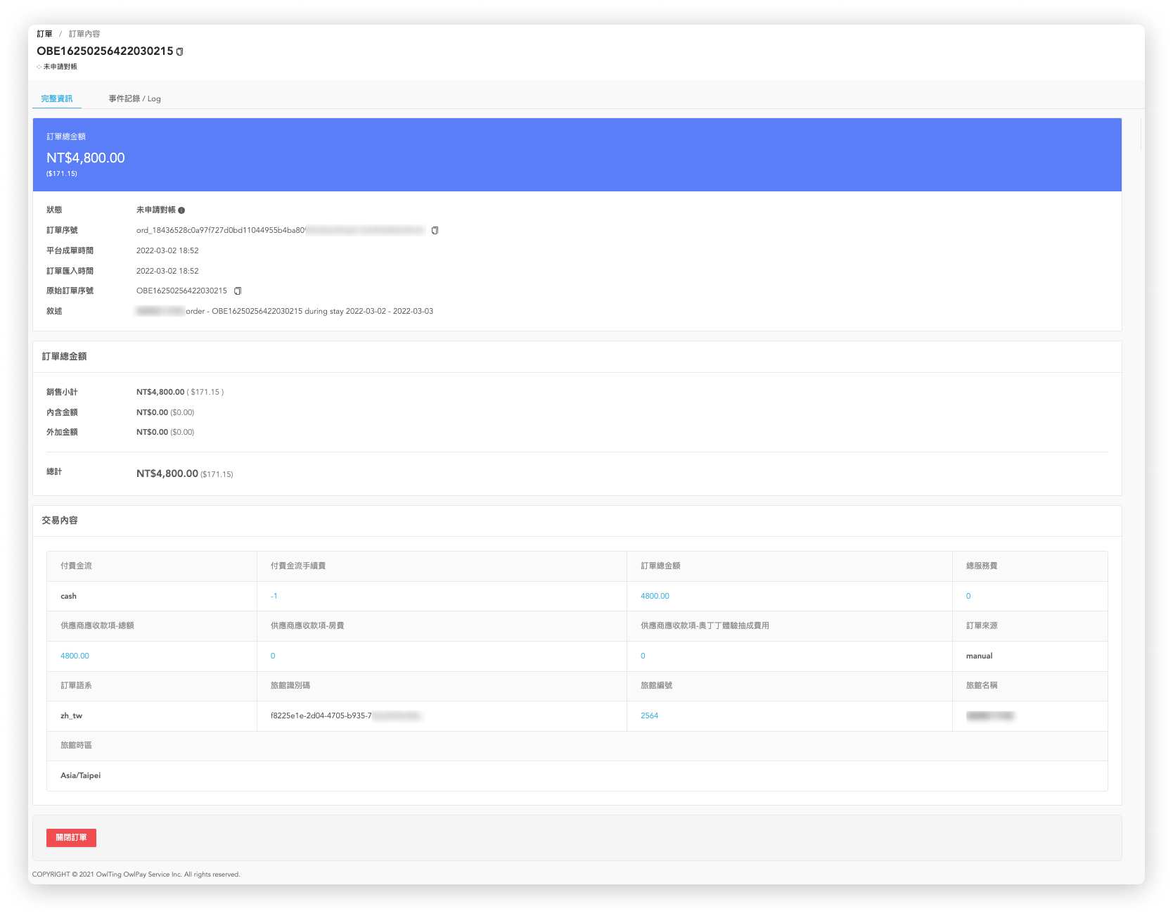Click the manual order source cell
The height and width of the screenshot is (916, 1173).
1030,656
